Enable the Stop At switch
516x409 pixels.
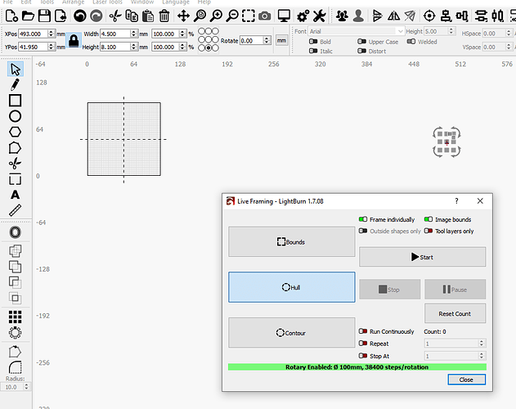tap(363, 356)
